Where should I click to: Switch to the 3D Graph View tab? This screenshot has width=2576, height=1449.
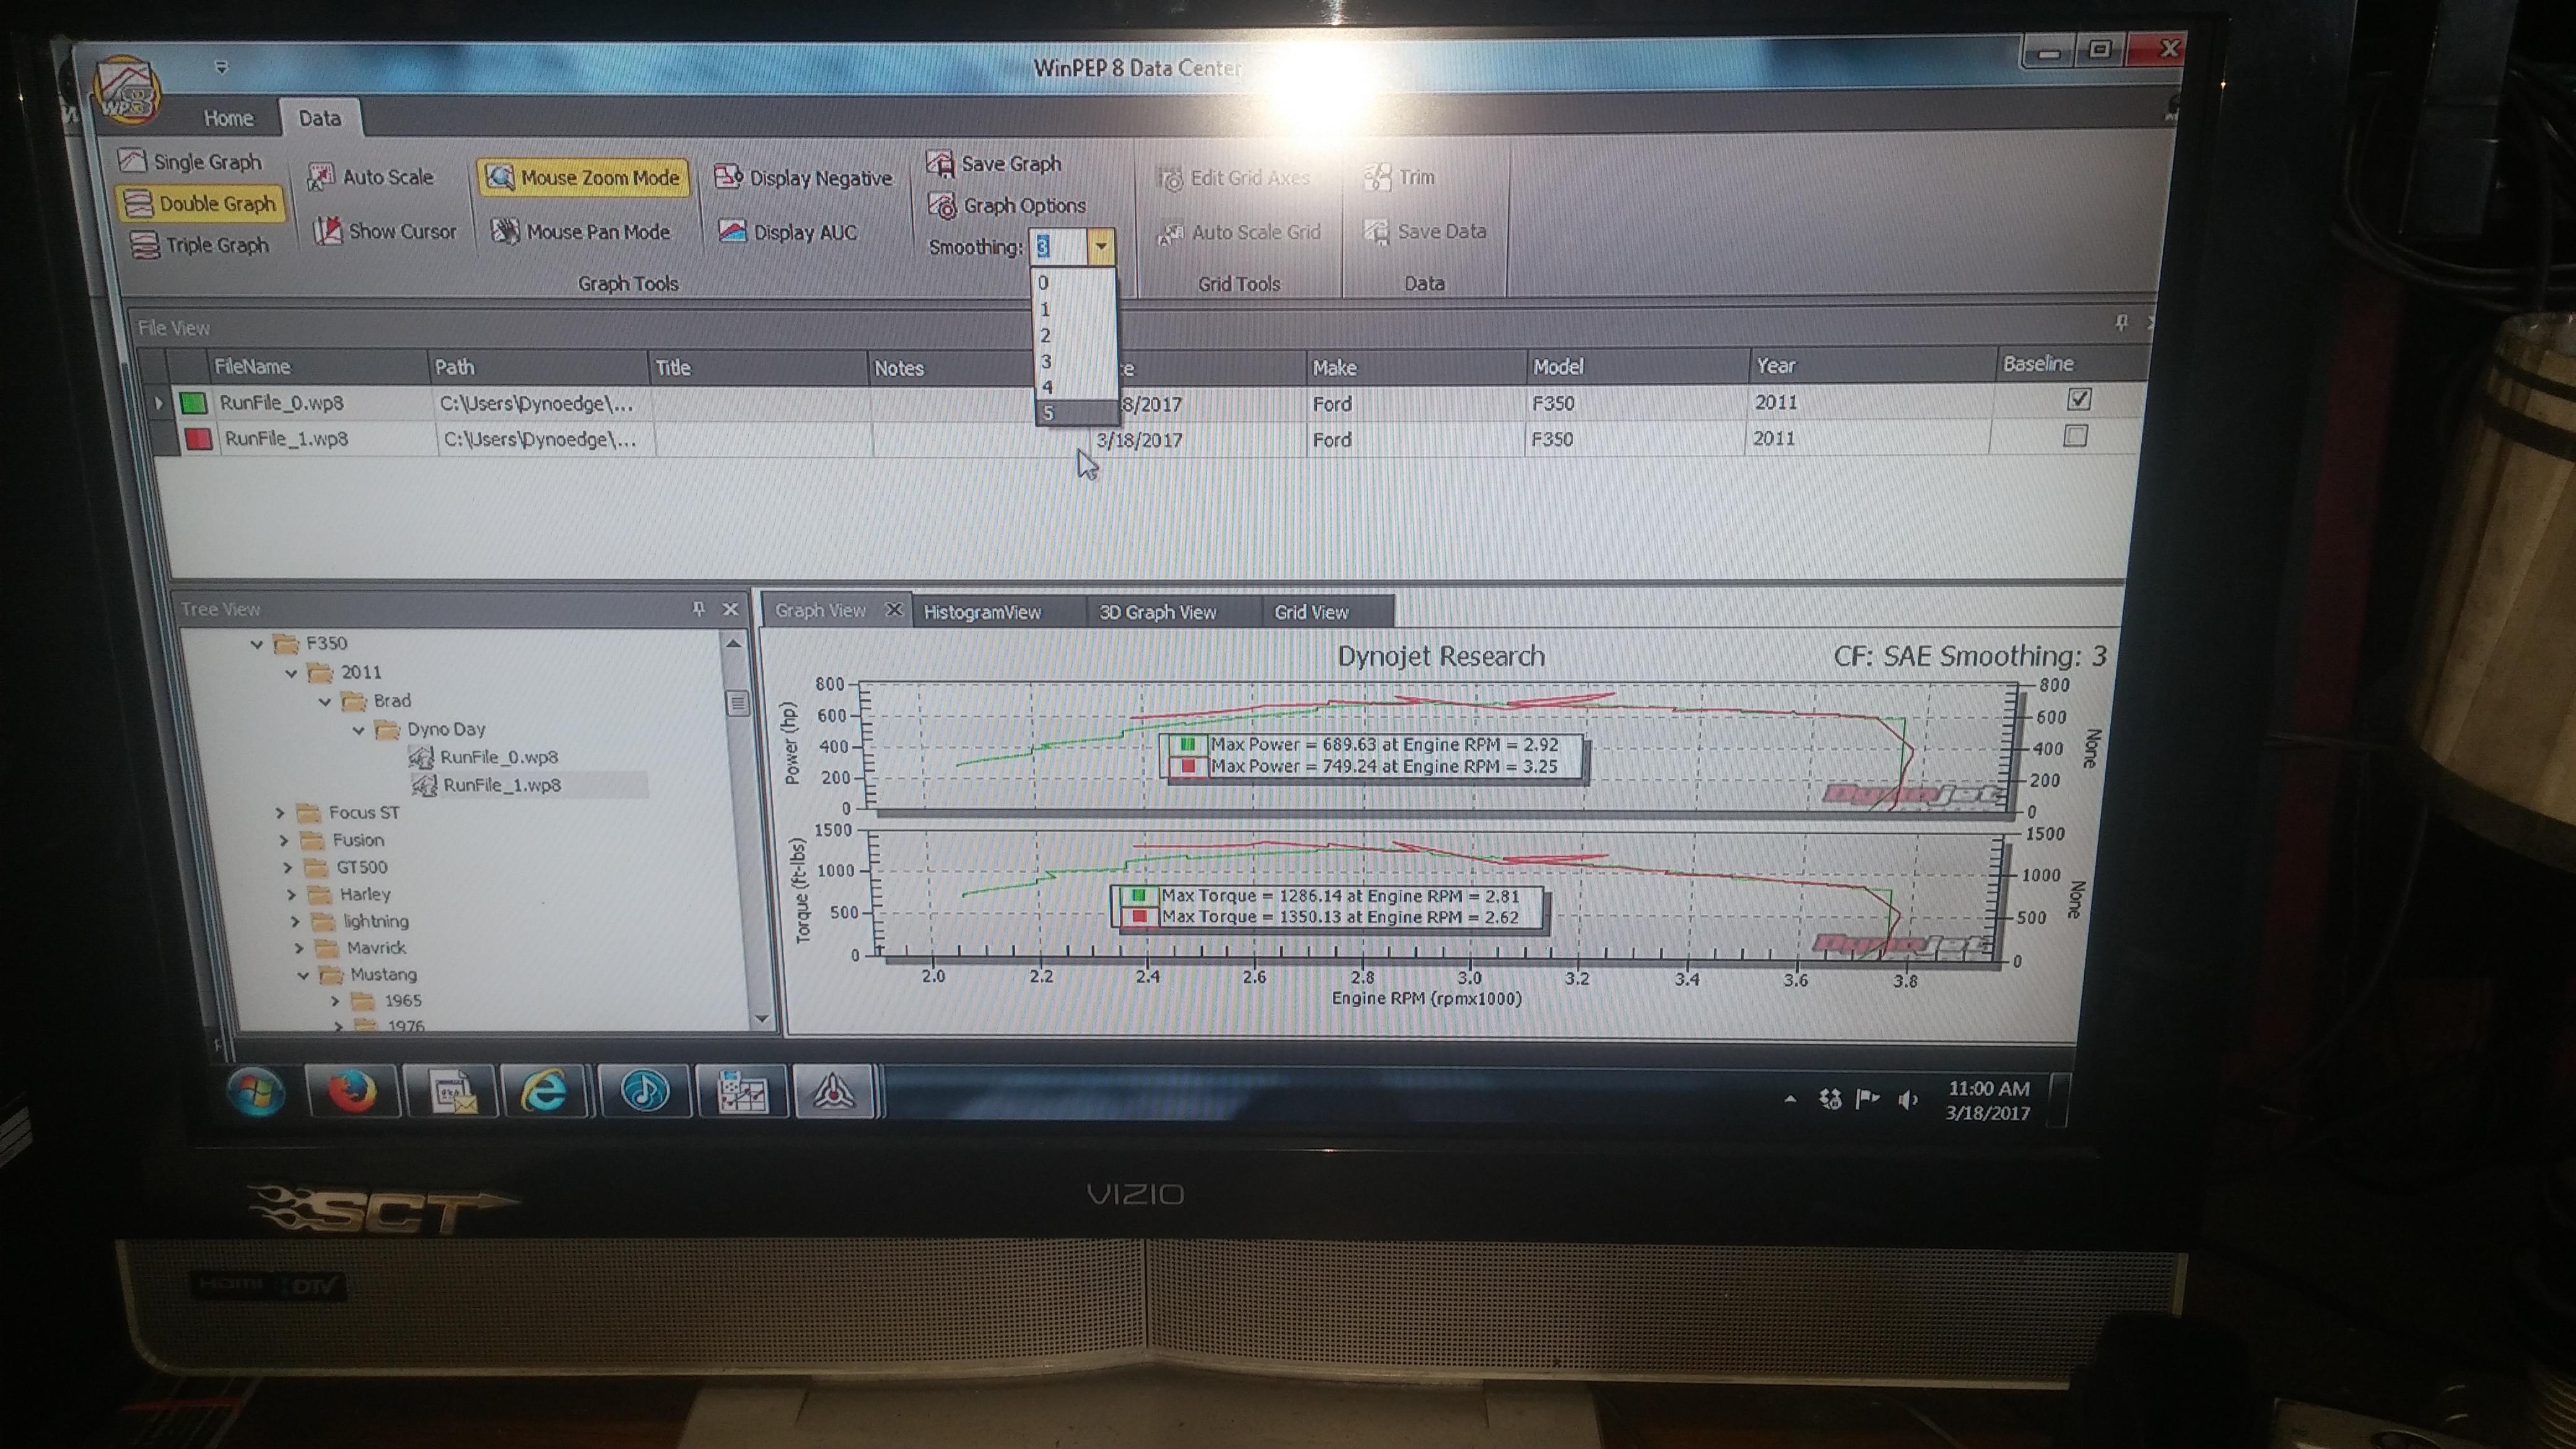[1158, 612]
